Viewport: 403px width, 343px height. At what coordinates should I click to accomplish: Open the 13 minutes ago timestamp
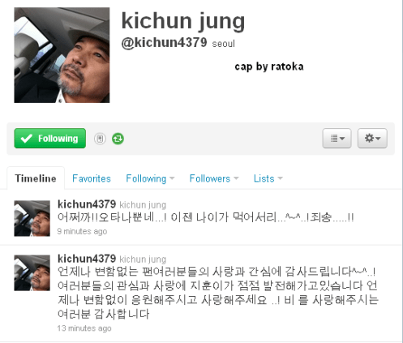[x=84, y=328]
